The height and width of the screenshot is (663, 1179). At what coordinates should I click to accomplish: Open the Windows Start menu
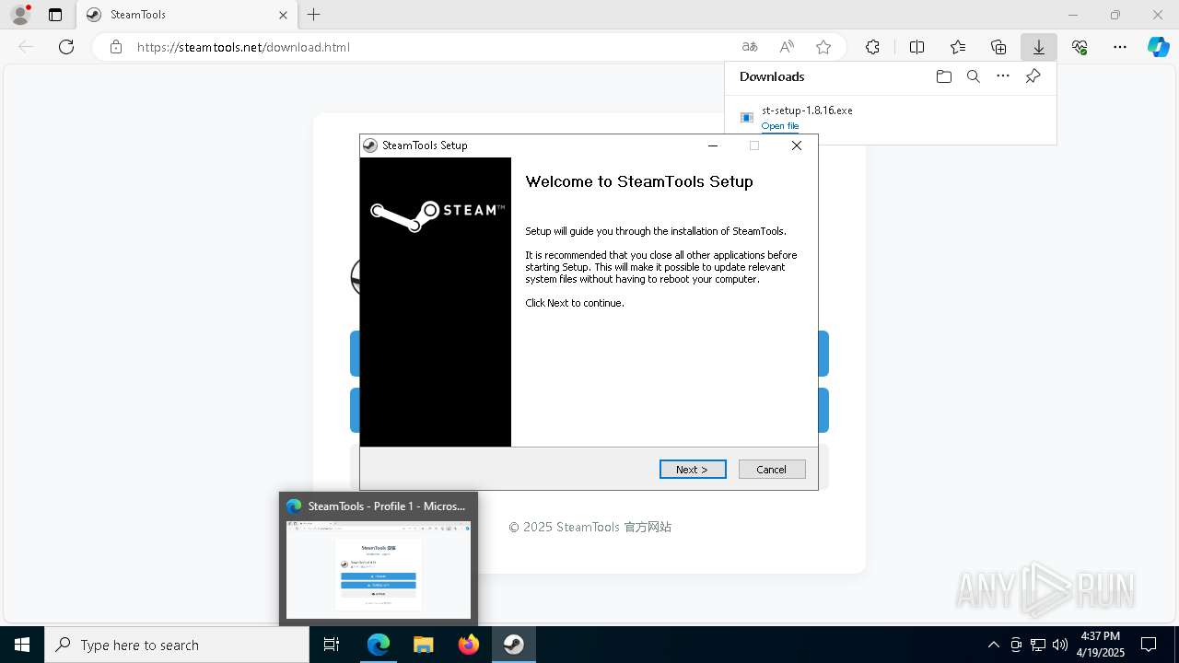point(22,645)
